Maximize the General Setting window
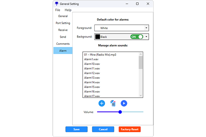Screen dimensions: 206x137 (137, 4)
